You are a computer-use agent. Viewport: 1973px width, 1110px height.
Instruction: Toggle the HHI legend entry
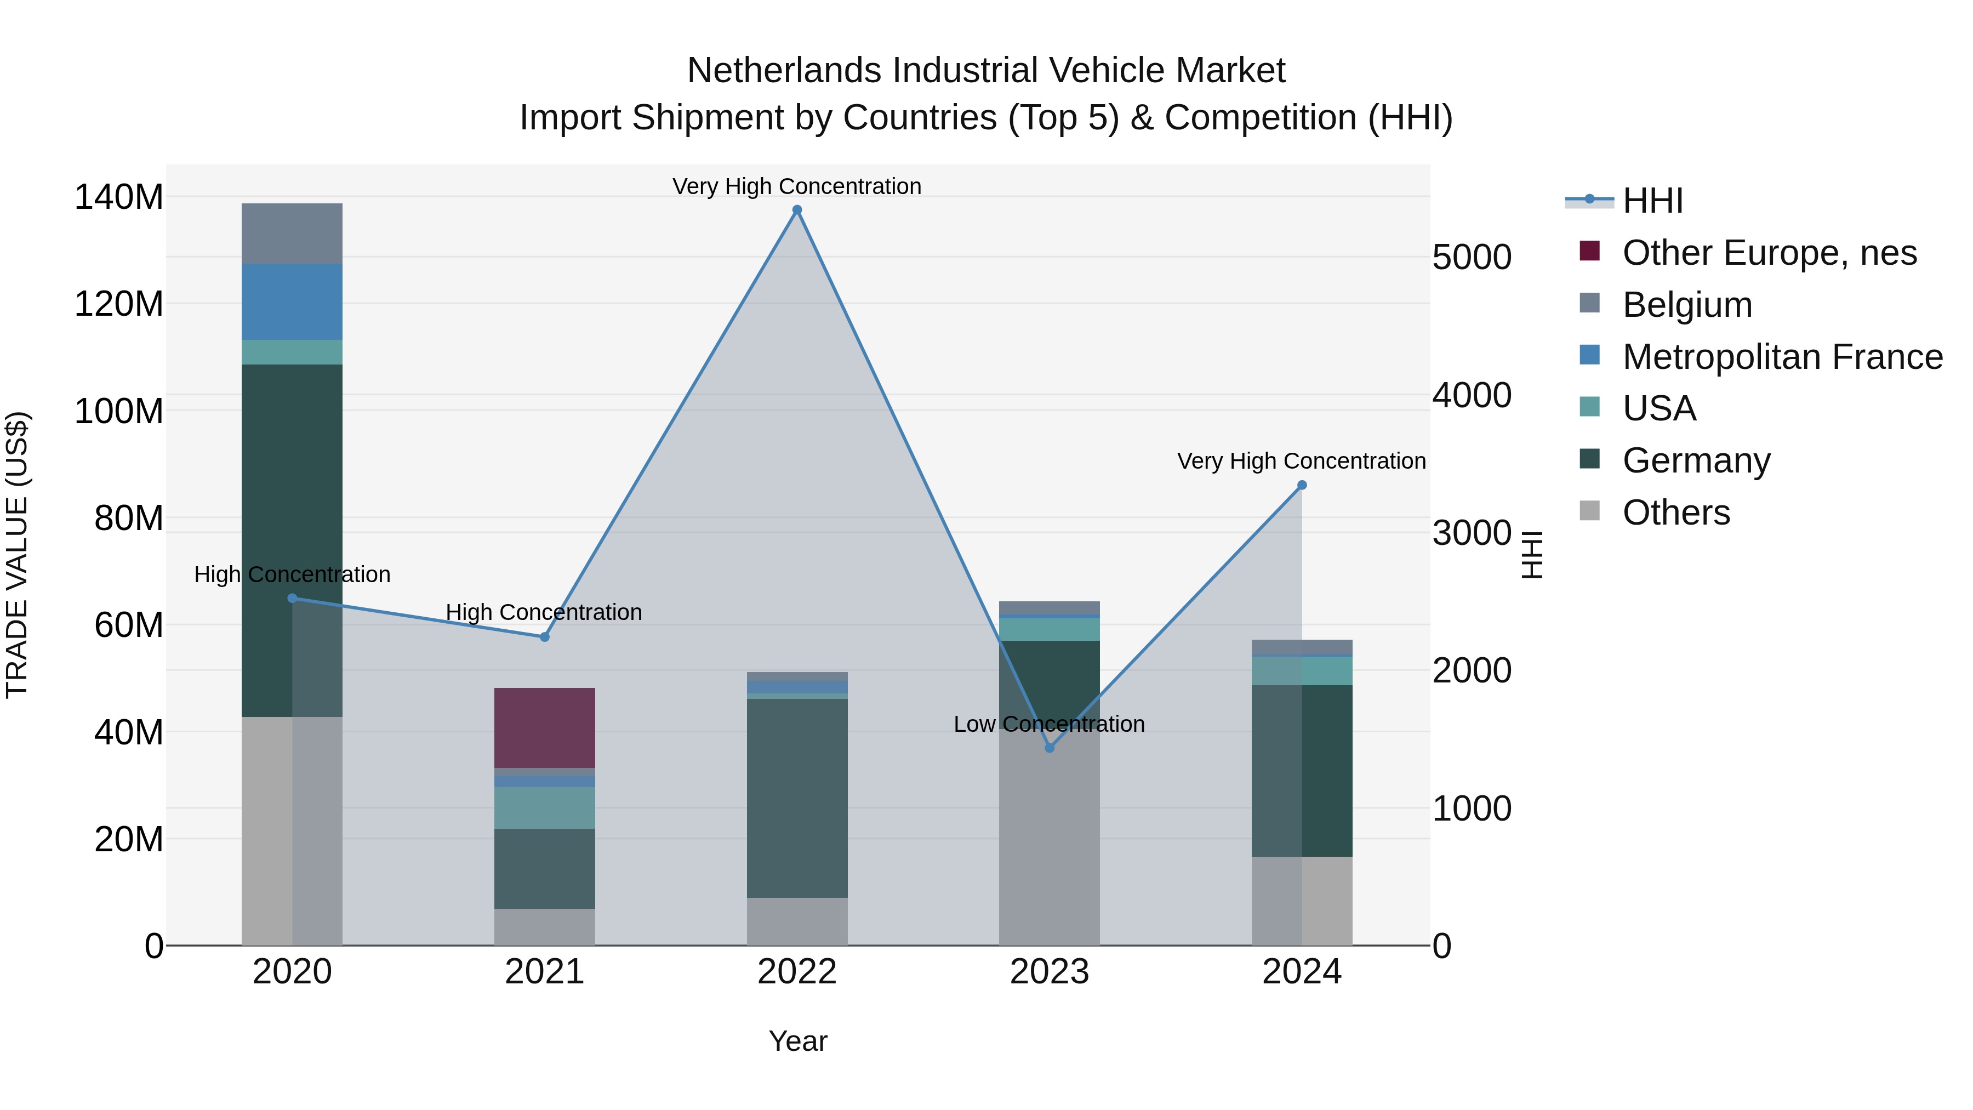click(1624, 201)
